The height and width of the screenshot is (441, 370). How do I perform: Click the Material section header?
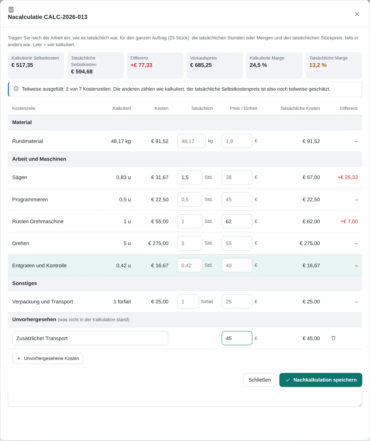tap(185, 123)
